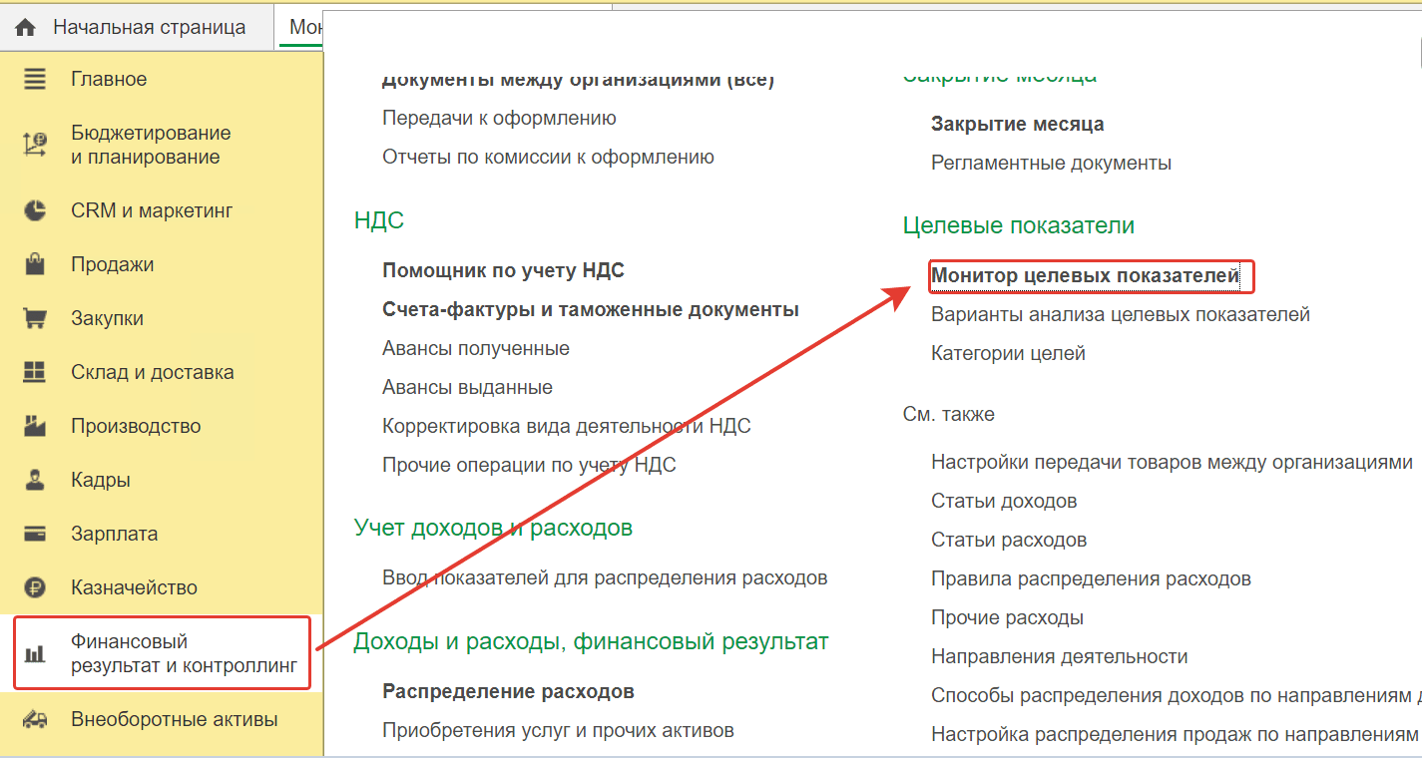
Task: Open Варианты анализа целевых показателей
Action: click(x=1120, y=314)
